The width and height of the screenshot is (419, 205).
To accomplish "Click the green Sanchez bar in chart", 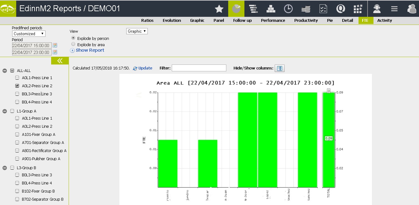I will [307, 140].
